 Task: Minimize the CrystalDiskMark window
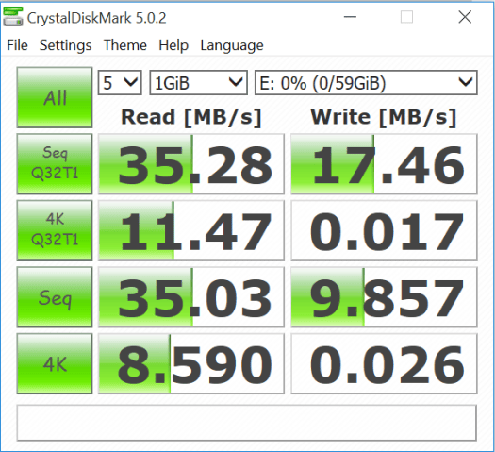[x=350, y=17]
